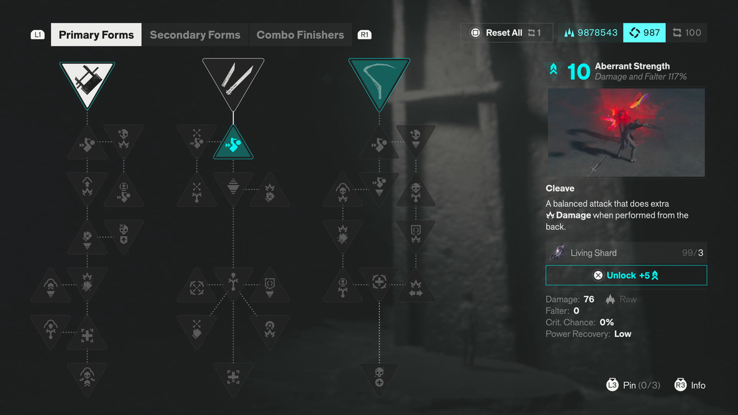Click the highlighted teal dash-attack skill node
738x415 pixels.
233,143
